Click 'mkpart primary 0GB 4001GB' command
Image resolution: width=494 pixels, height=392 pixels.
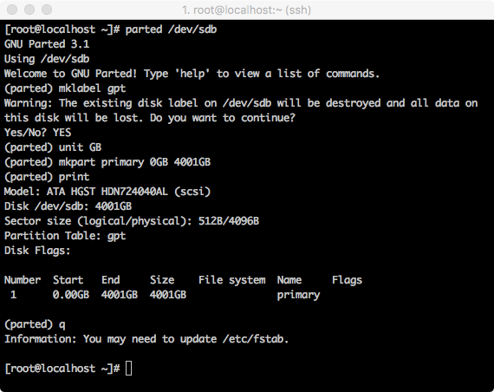(134, 162)
